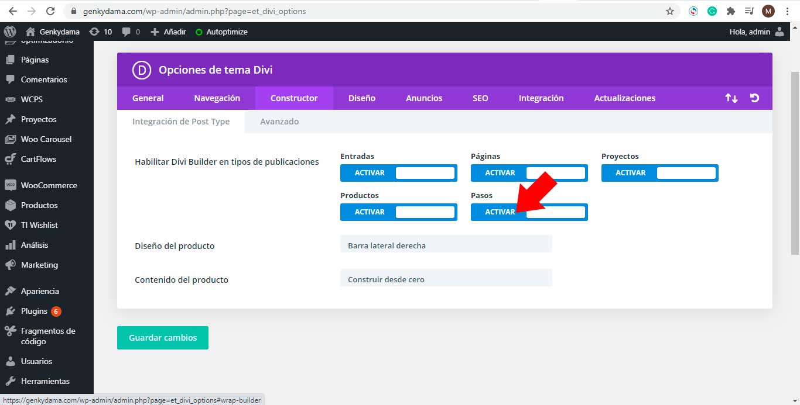Viewport: 800px width, 405px height.
Task: Open Autoptimize in the admin bar
Action: [x=221, y=32]
